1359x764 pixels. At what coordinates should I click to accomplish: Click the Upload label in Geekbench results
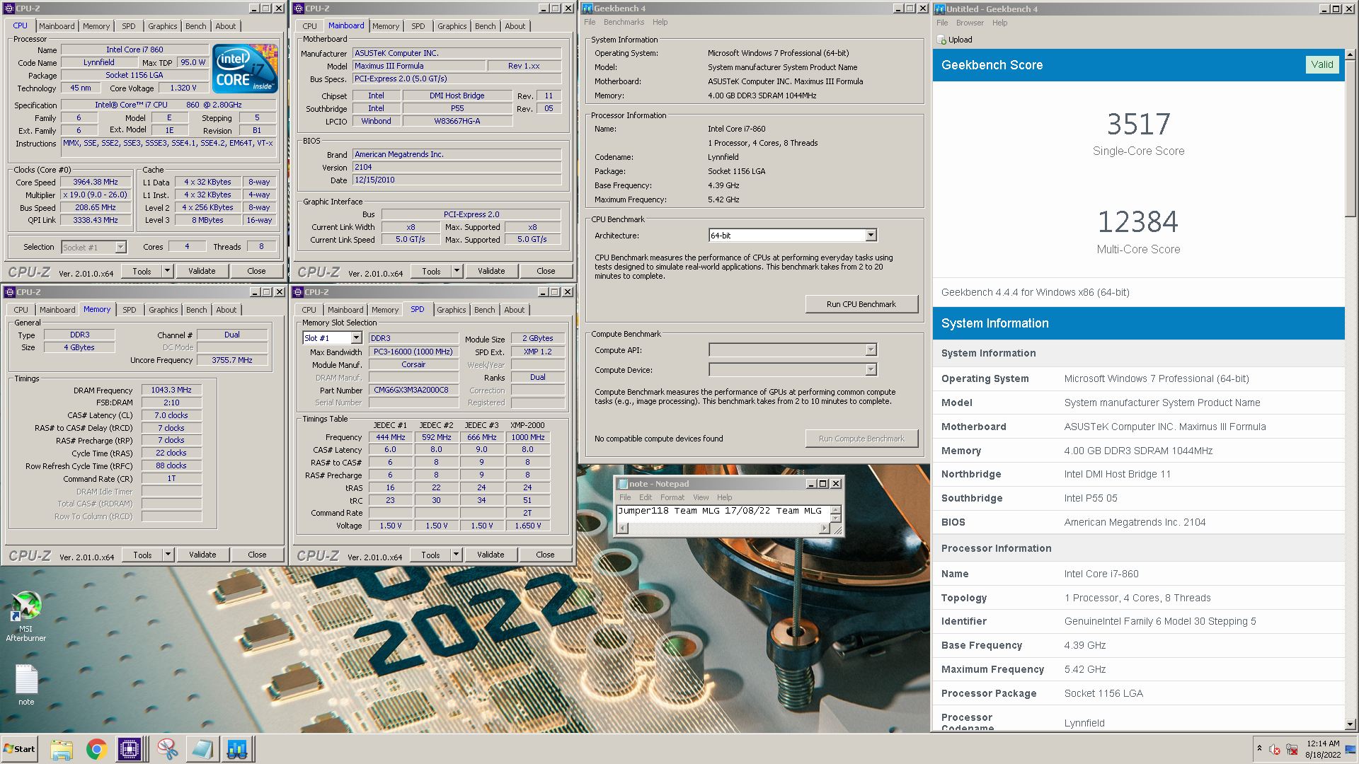pos(961,40)
